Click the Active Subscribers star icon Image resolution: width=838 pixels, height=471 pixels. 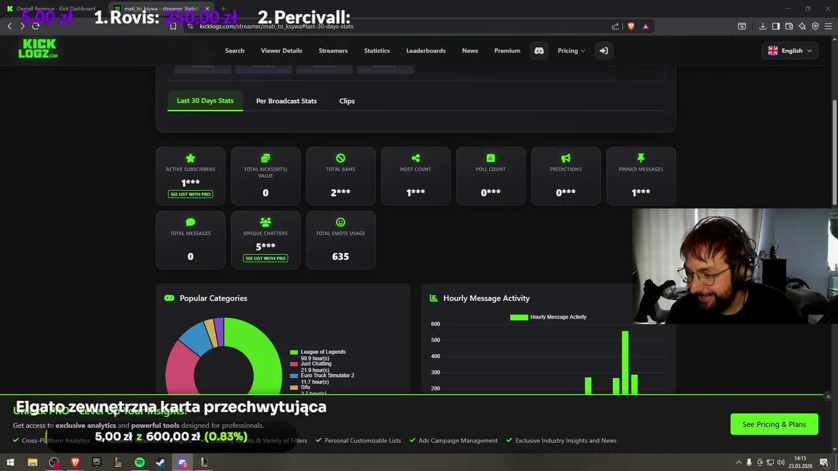point(191,158)
